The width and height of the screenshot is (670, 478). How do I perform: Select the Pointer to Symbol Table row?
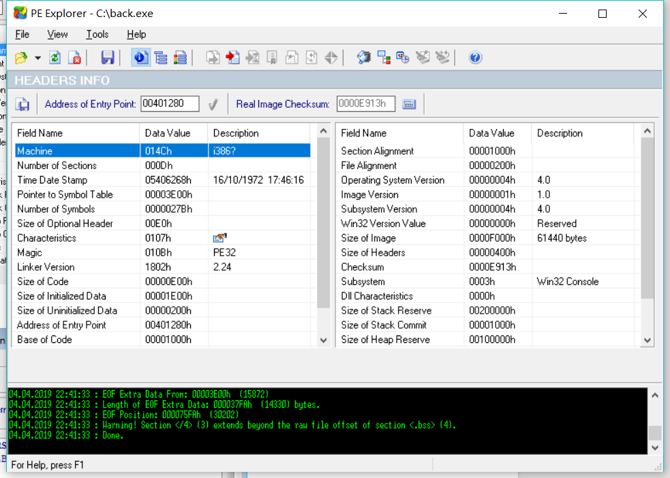point(163,194)
